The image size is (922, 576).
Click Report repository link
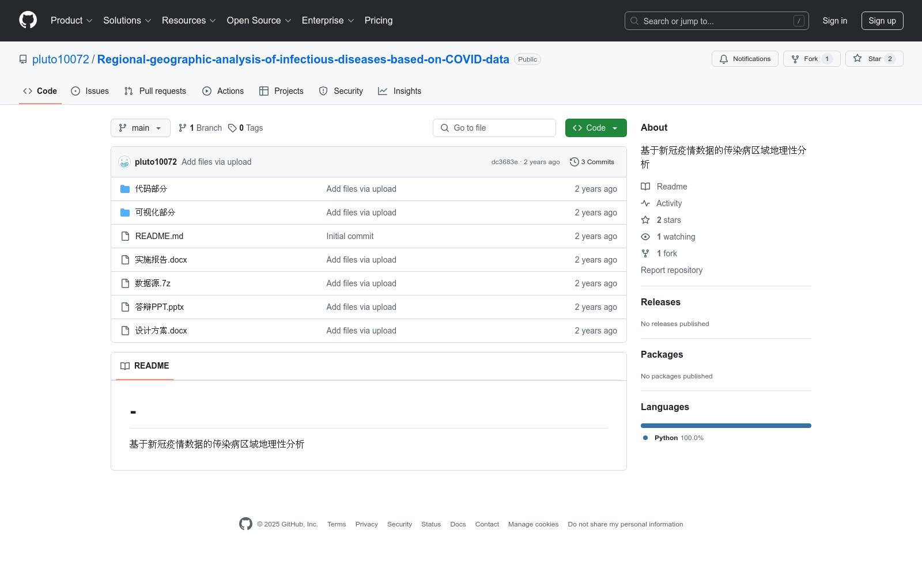point(671,270)
